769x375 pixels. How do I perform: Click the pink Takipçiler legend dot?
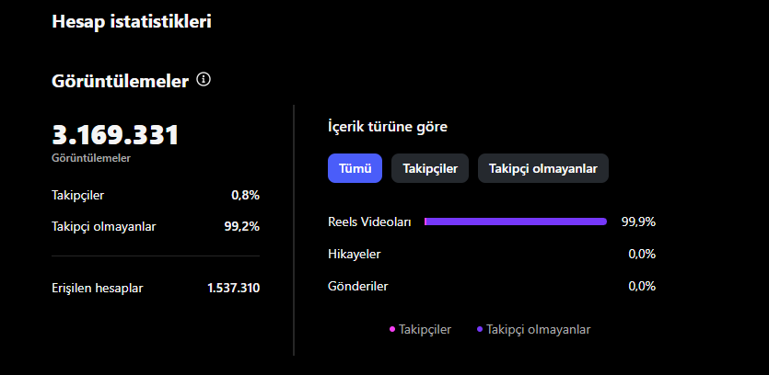[391, 329]
